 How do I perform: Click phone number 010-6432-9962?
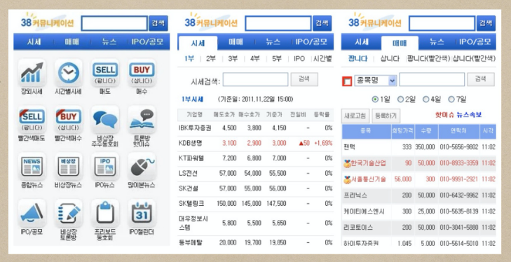tap(459, 195)
